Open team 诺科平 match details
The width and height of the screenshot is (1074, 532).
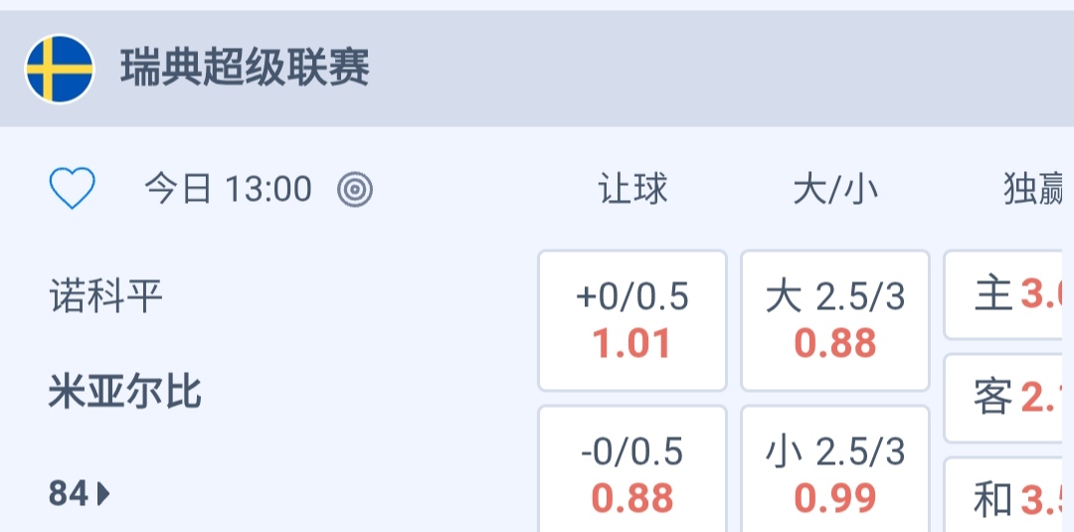point(105,296)
